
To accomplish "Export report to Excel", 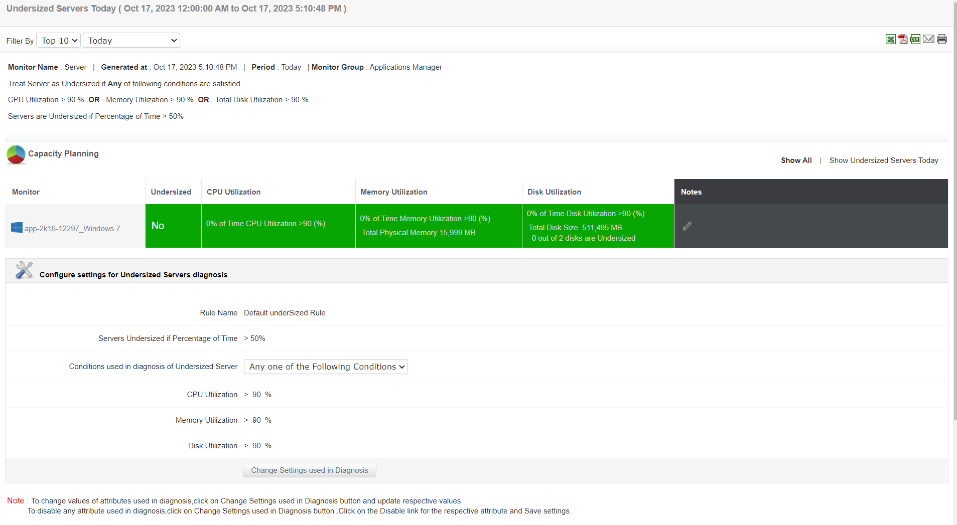I will [x=890, y=40].
